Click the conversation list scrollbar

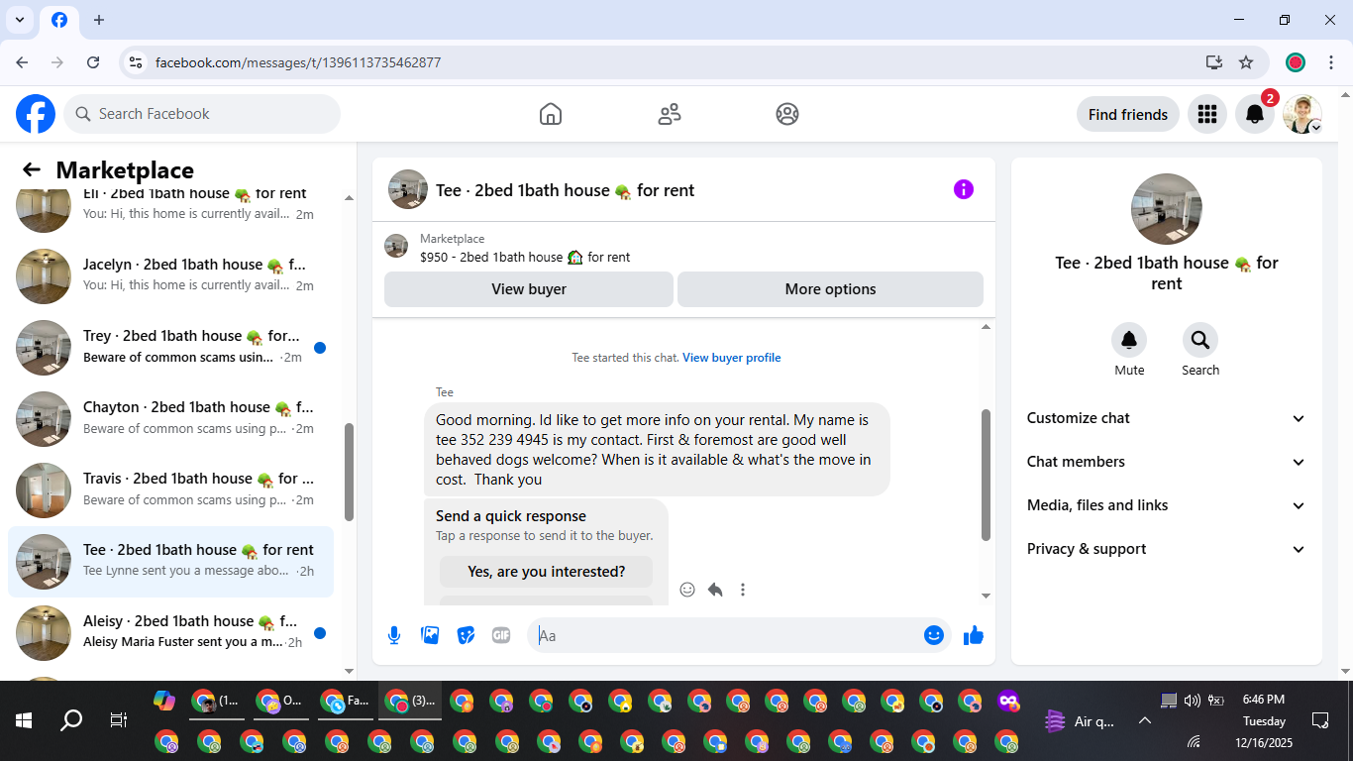coord(349,472)
